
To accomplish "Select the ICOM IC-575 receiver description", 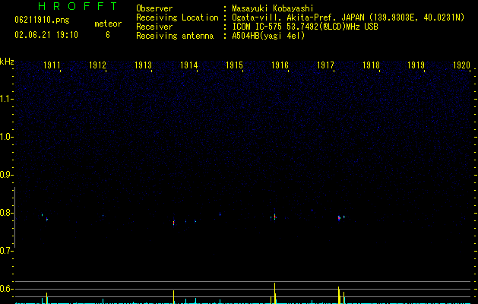I will pyautogui.click(x=305, y=27).
